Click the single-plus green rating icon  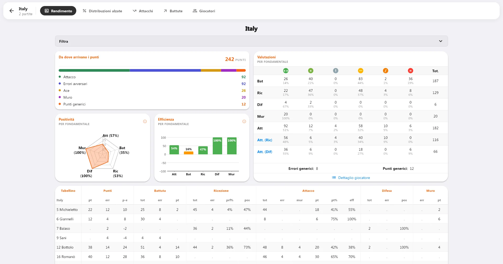[311, 71]
